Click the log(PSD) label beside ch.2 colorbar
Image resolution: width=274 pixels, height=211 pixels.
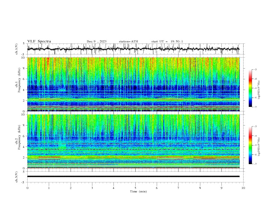tap(259, 147)
